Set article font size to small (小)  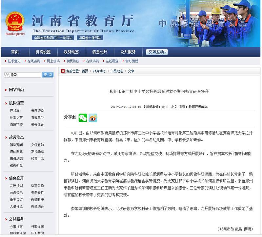click(x=173, y=107)
